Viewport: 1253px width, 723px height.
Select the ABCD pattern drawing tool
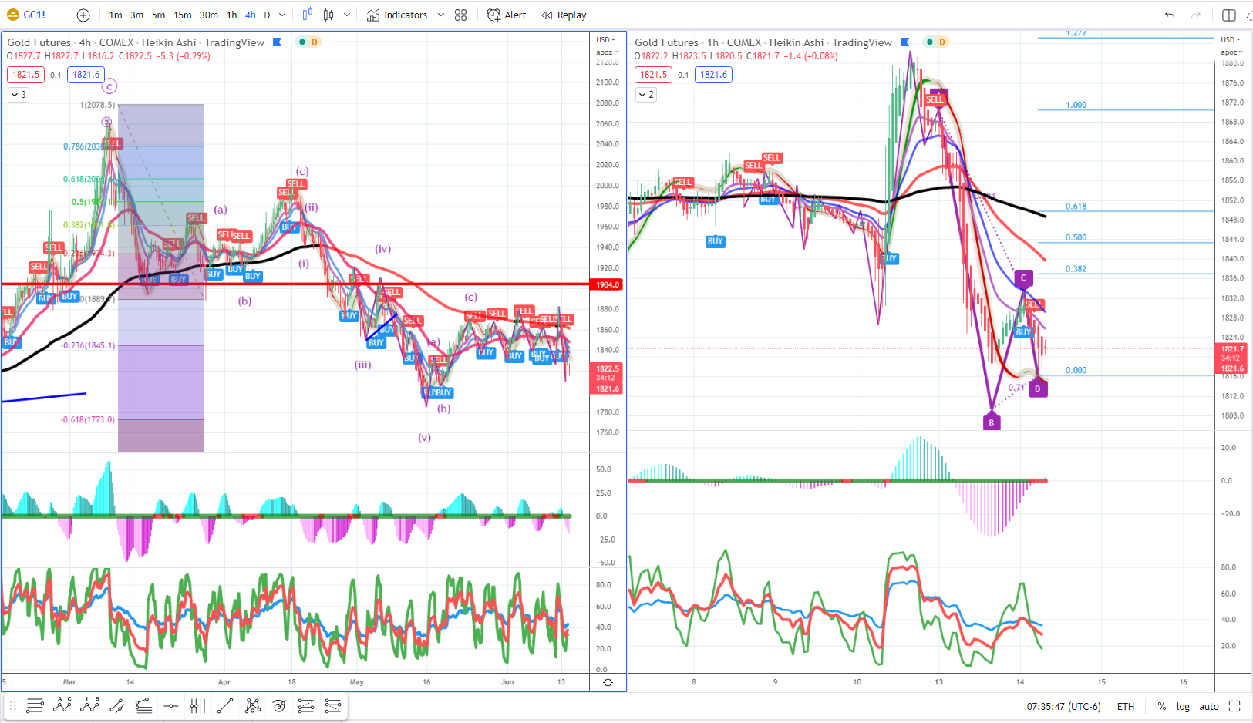[62, 705]
